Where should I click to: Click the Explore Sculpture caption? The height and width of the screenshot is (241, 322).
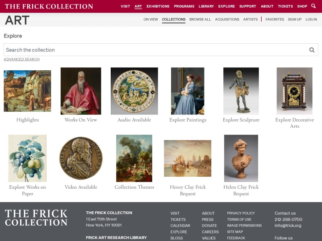point(241,120)
